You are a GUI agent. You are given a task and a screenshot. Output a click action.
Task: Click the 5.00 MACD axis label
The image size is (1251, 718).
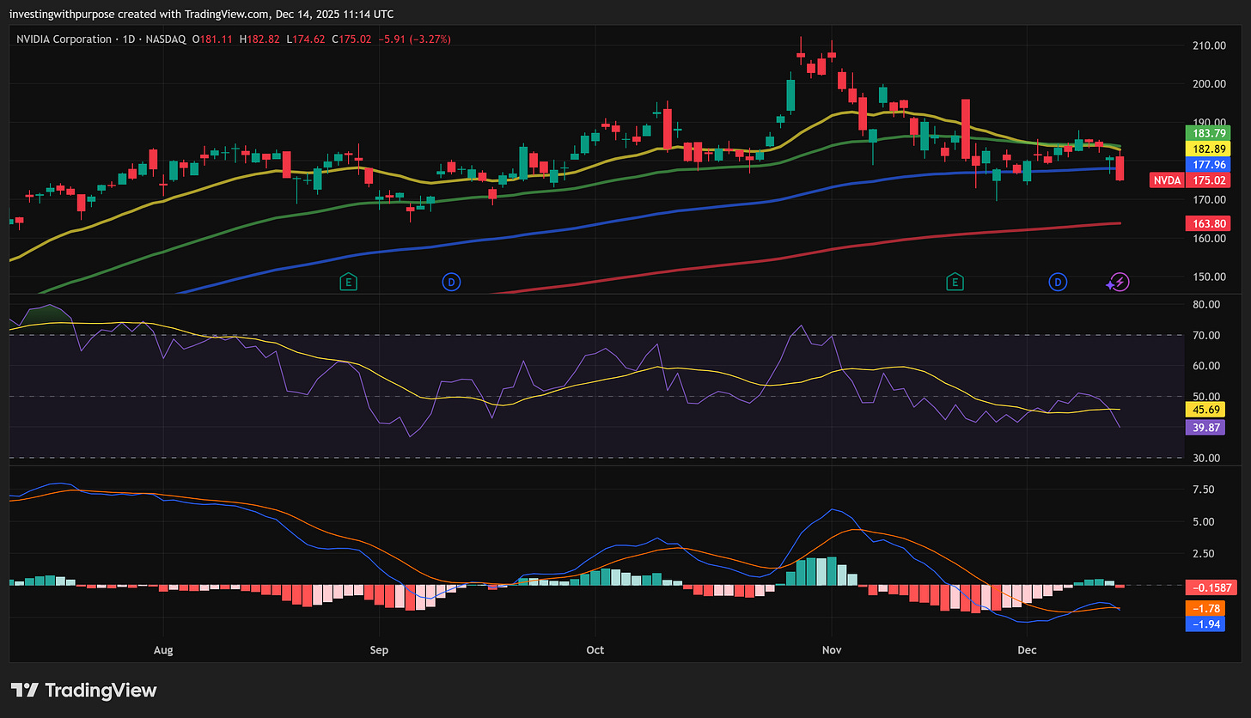pos(1203,521)
